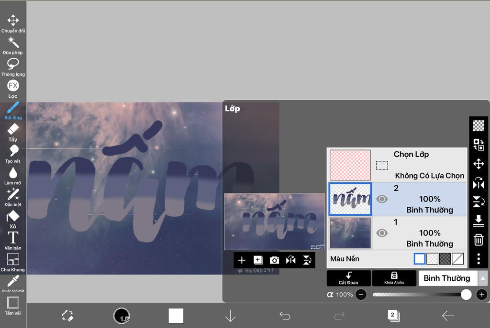Image resolution: width=490 pixels, height=328 pixels.
Task: Select the Đặc biệt special tool
Action: (x=13, y=197)
